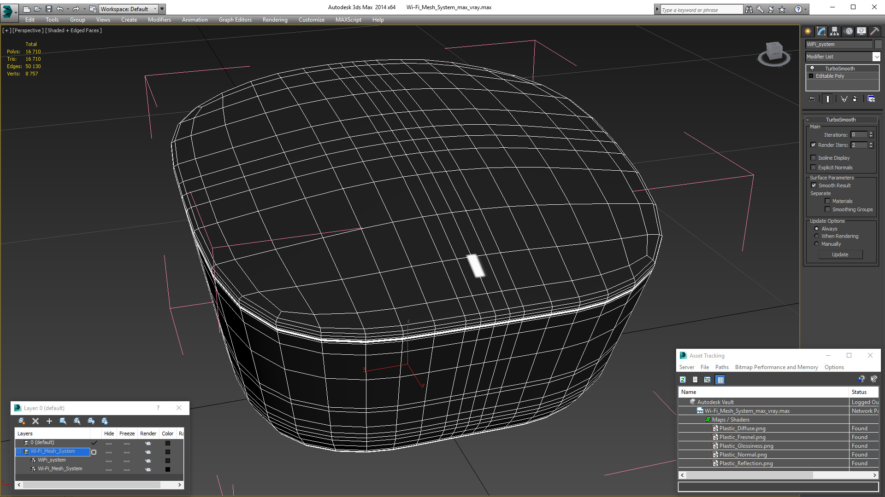
Task: Click the Pin Stack icon
Action: click(812, 99)
